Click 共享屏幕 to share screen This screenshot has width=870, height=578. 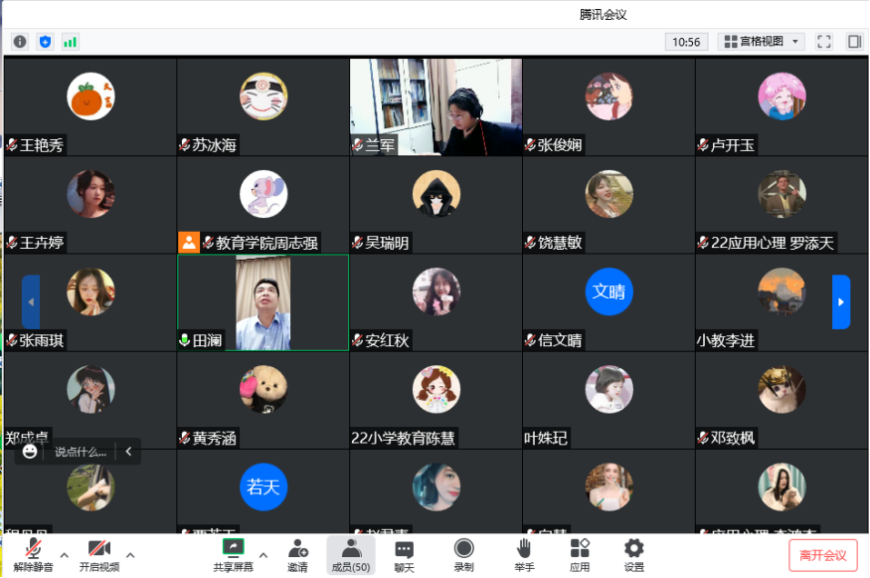tap(233, 555)
